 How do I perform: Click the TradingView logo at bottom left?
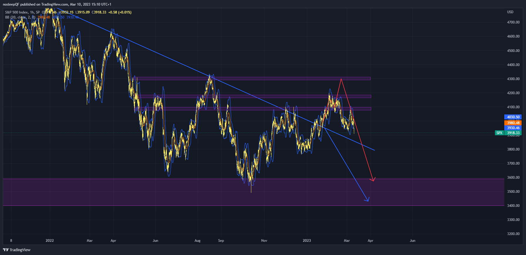pyautogui.click(x=17, y=250)
